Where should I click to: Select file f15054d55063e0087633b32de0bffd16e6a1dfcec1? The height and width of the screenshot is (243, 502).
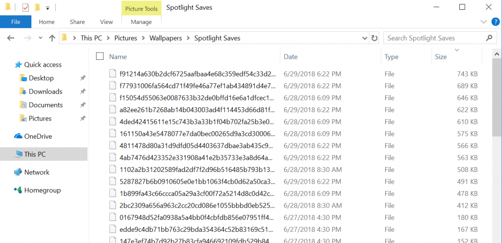click(x=197, y=98)
